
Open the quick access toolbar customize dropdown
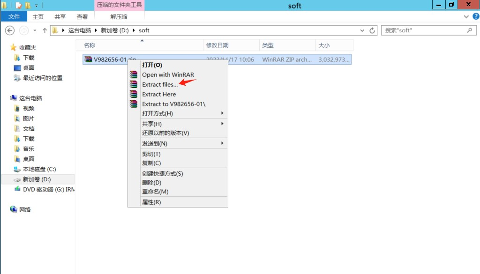37,4
